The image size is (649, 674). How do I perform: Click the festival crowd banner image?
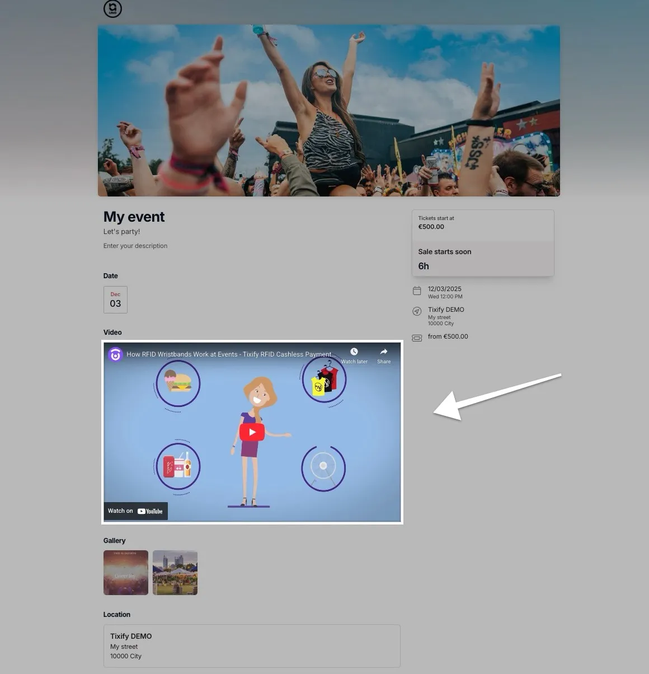click(329, 110)
